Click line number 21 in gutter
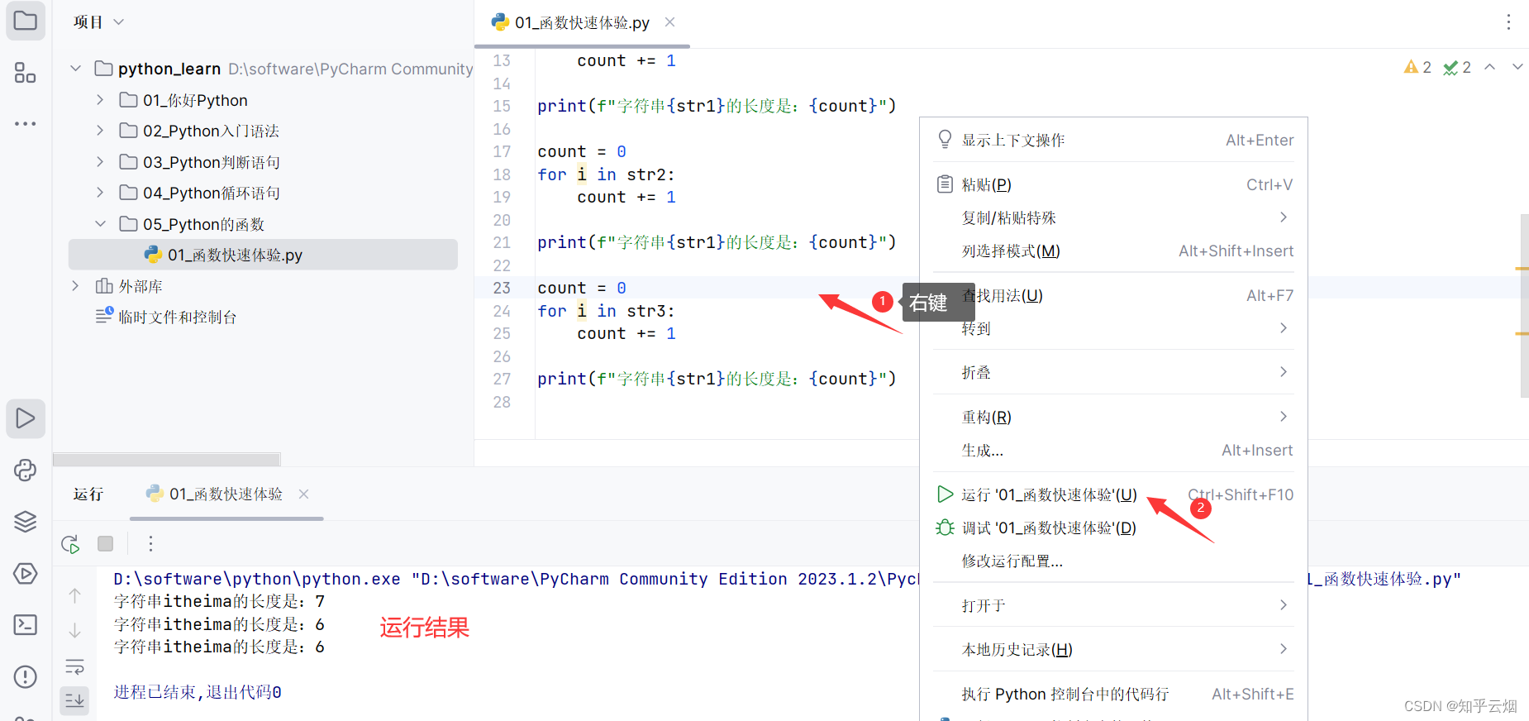1529x721 pixels. click(502, 242)
